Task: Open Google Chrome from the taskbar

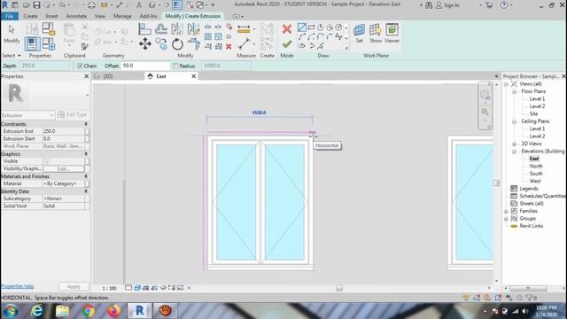Action: [89, 311]
